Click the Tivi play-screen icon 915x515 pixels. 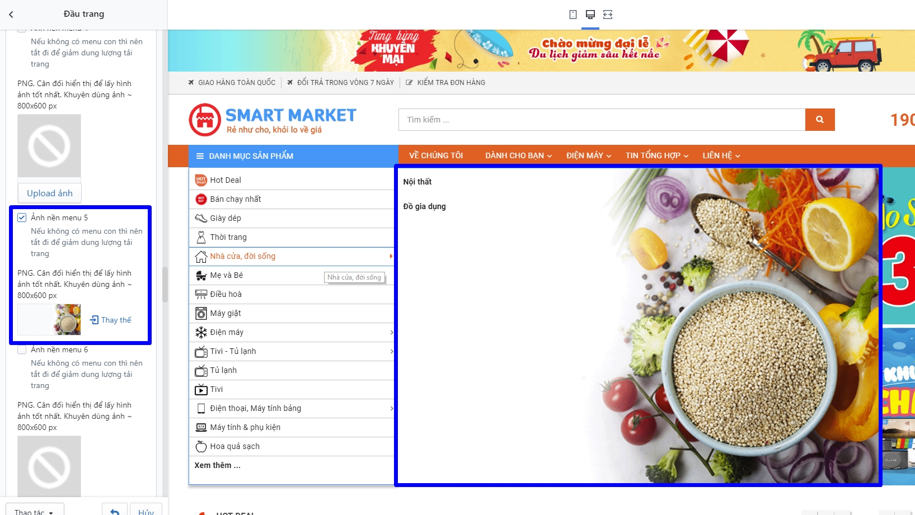point(201,389)
